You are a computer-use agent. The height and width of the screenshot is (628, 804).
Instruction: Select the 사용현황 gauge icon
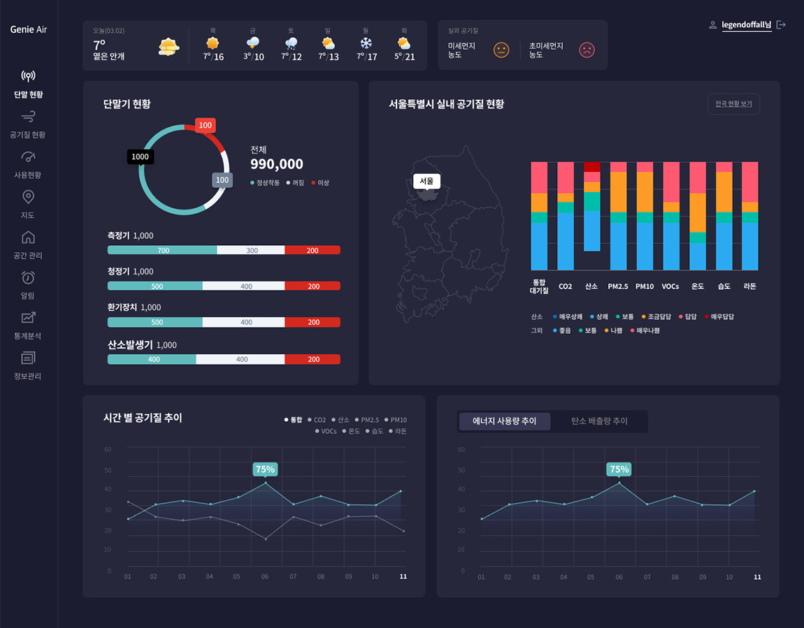point(28,156)
